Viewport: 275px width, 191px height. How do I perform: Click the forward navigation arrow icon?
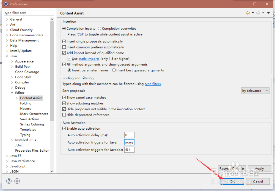click(x=258, y=13)
